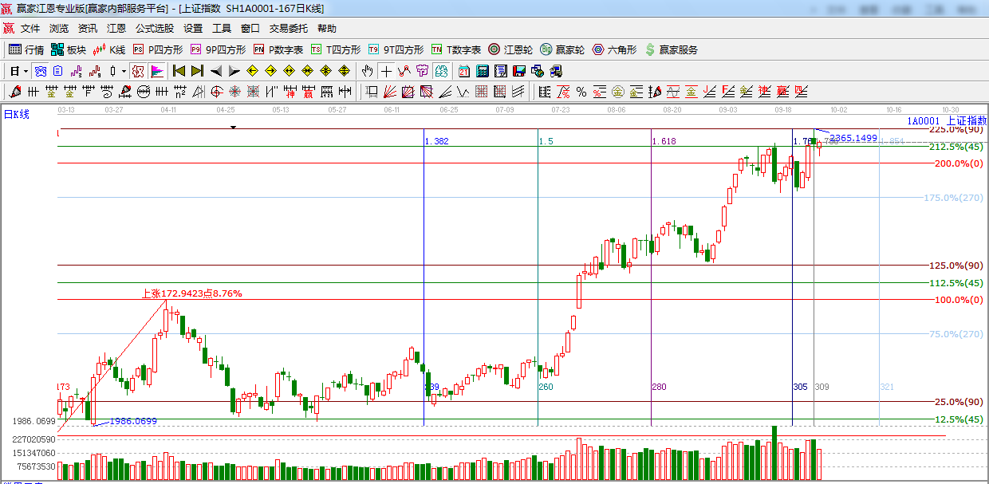Click the 赢家服务 button
The image size is (989, 484).
pyautogui.click(x=671, y=49)
